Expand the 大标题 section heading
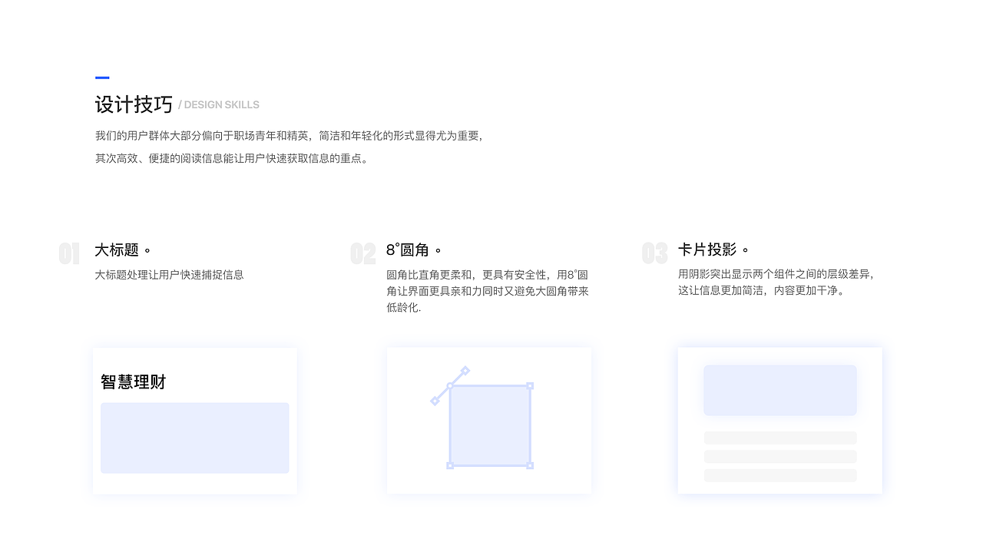The image size is (983, 552). 121,249
